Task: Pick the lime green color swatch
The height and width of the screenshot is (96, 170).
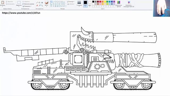Action: point(107,4)
